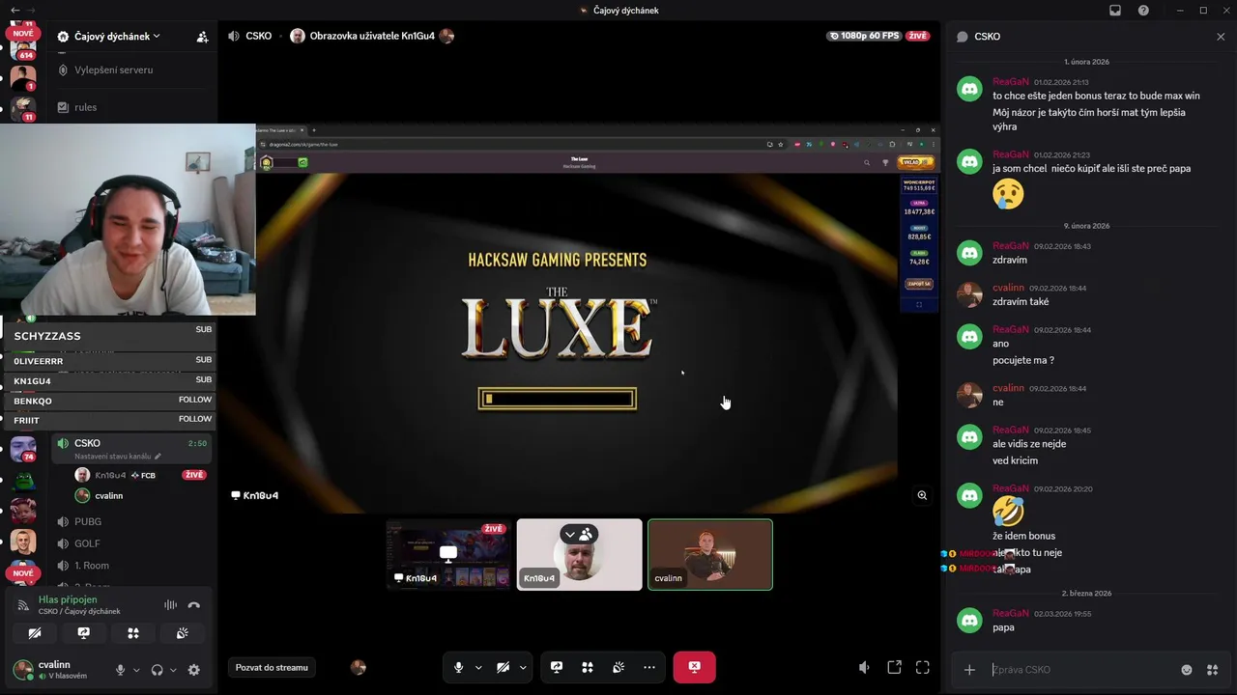Close the CSKO chat panel
Image resolution: width=1237 pixels, height=695 pixels.
(x=1221, y=37)
